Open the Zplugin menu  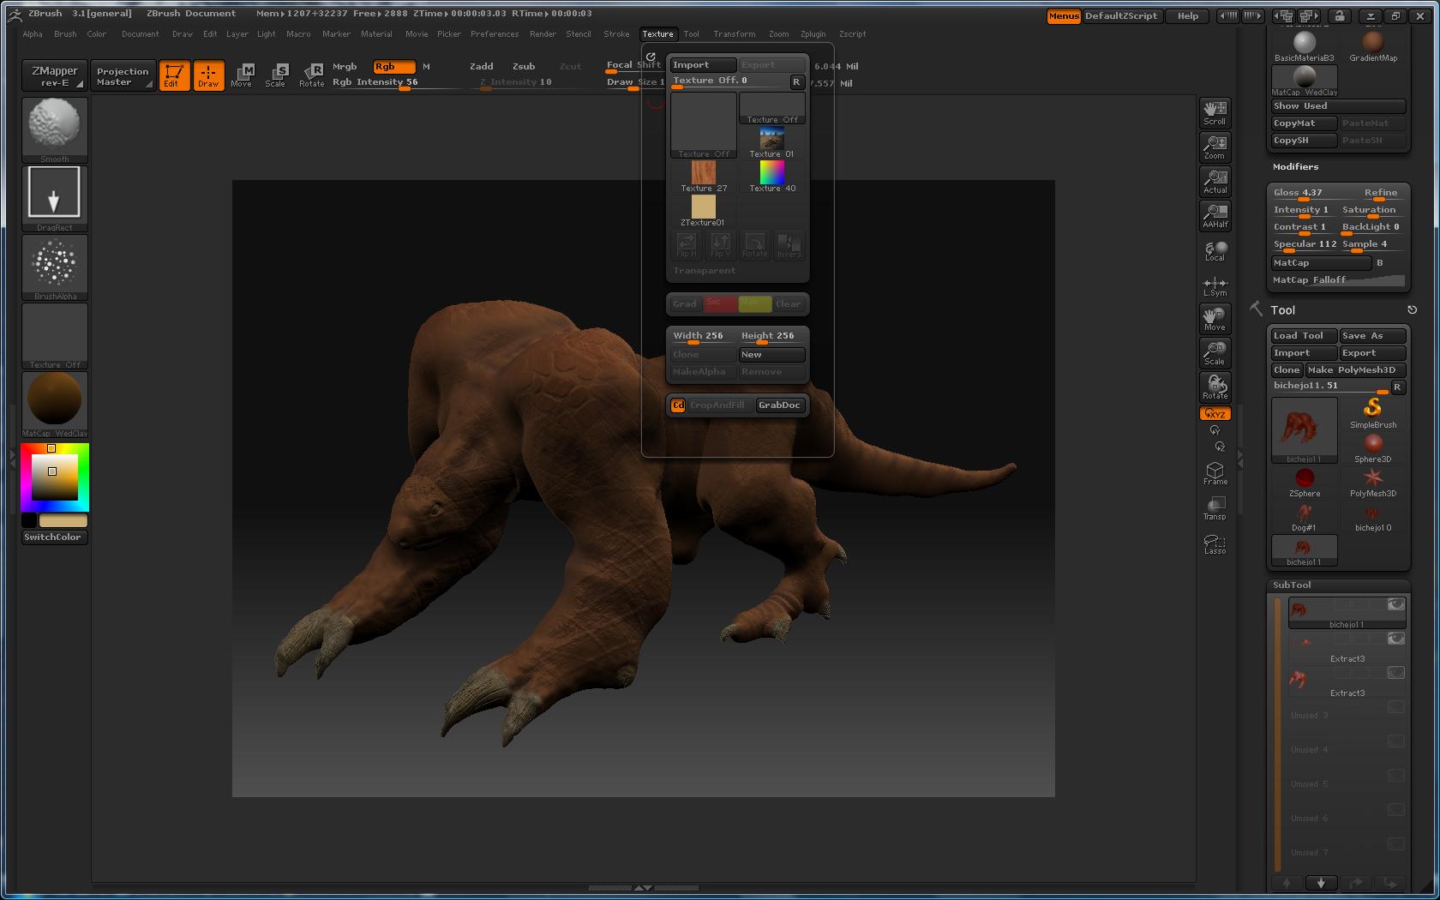click(813, 34)
